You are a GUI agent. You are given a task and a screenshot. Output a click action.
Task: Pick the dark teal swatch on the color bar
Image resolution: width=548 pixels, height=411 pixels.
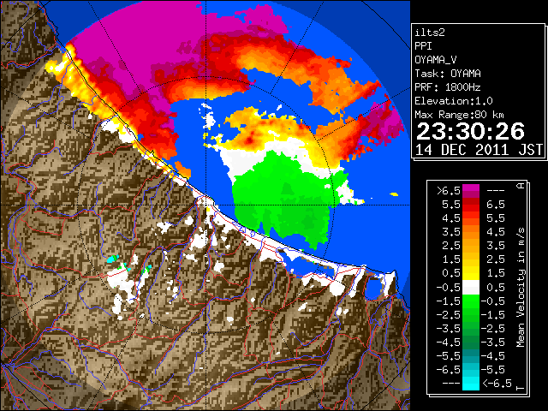click(x=471, y=353)
